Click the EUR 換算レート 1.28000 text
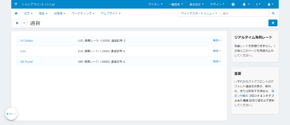The height and width of the screenshot is (125, 290). coord(101,51)
